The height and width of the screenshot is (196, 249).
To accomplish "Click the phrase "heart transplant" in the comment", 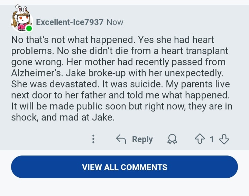I will click(199, 51).
